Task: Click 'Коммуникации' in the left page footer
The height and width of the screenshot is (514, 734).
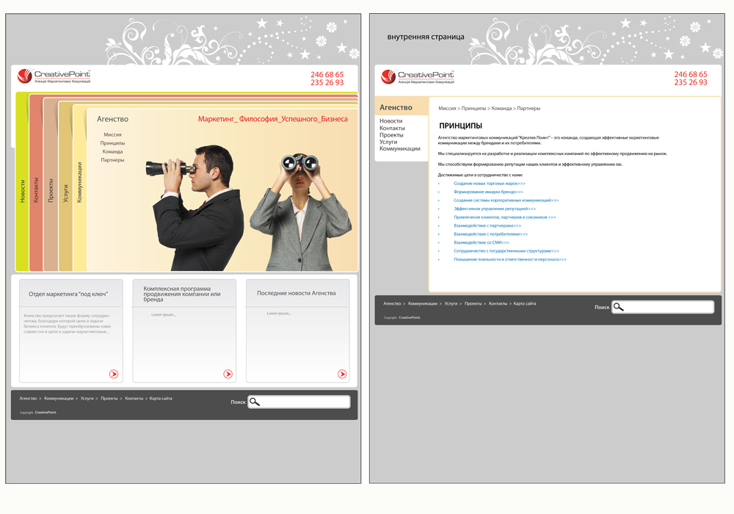Action: pyautogui.click(x=59, y=399)
